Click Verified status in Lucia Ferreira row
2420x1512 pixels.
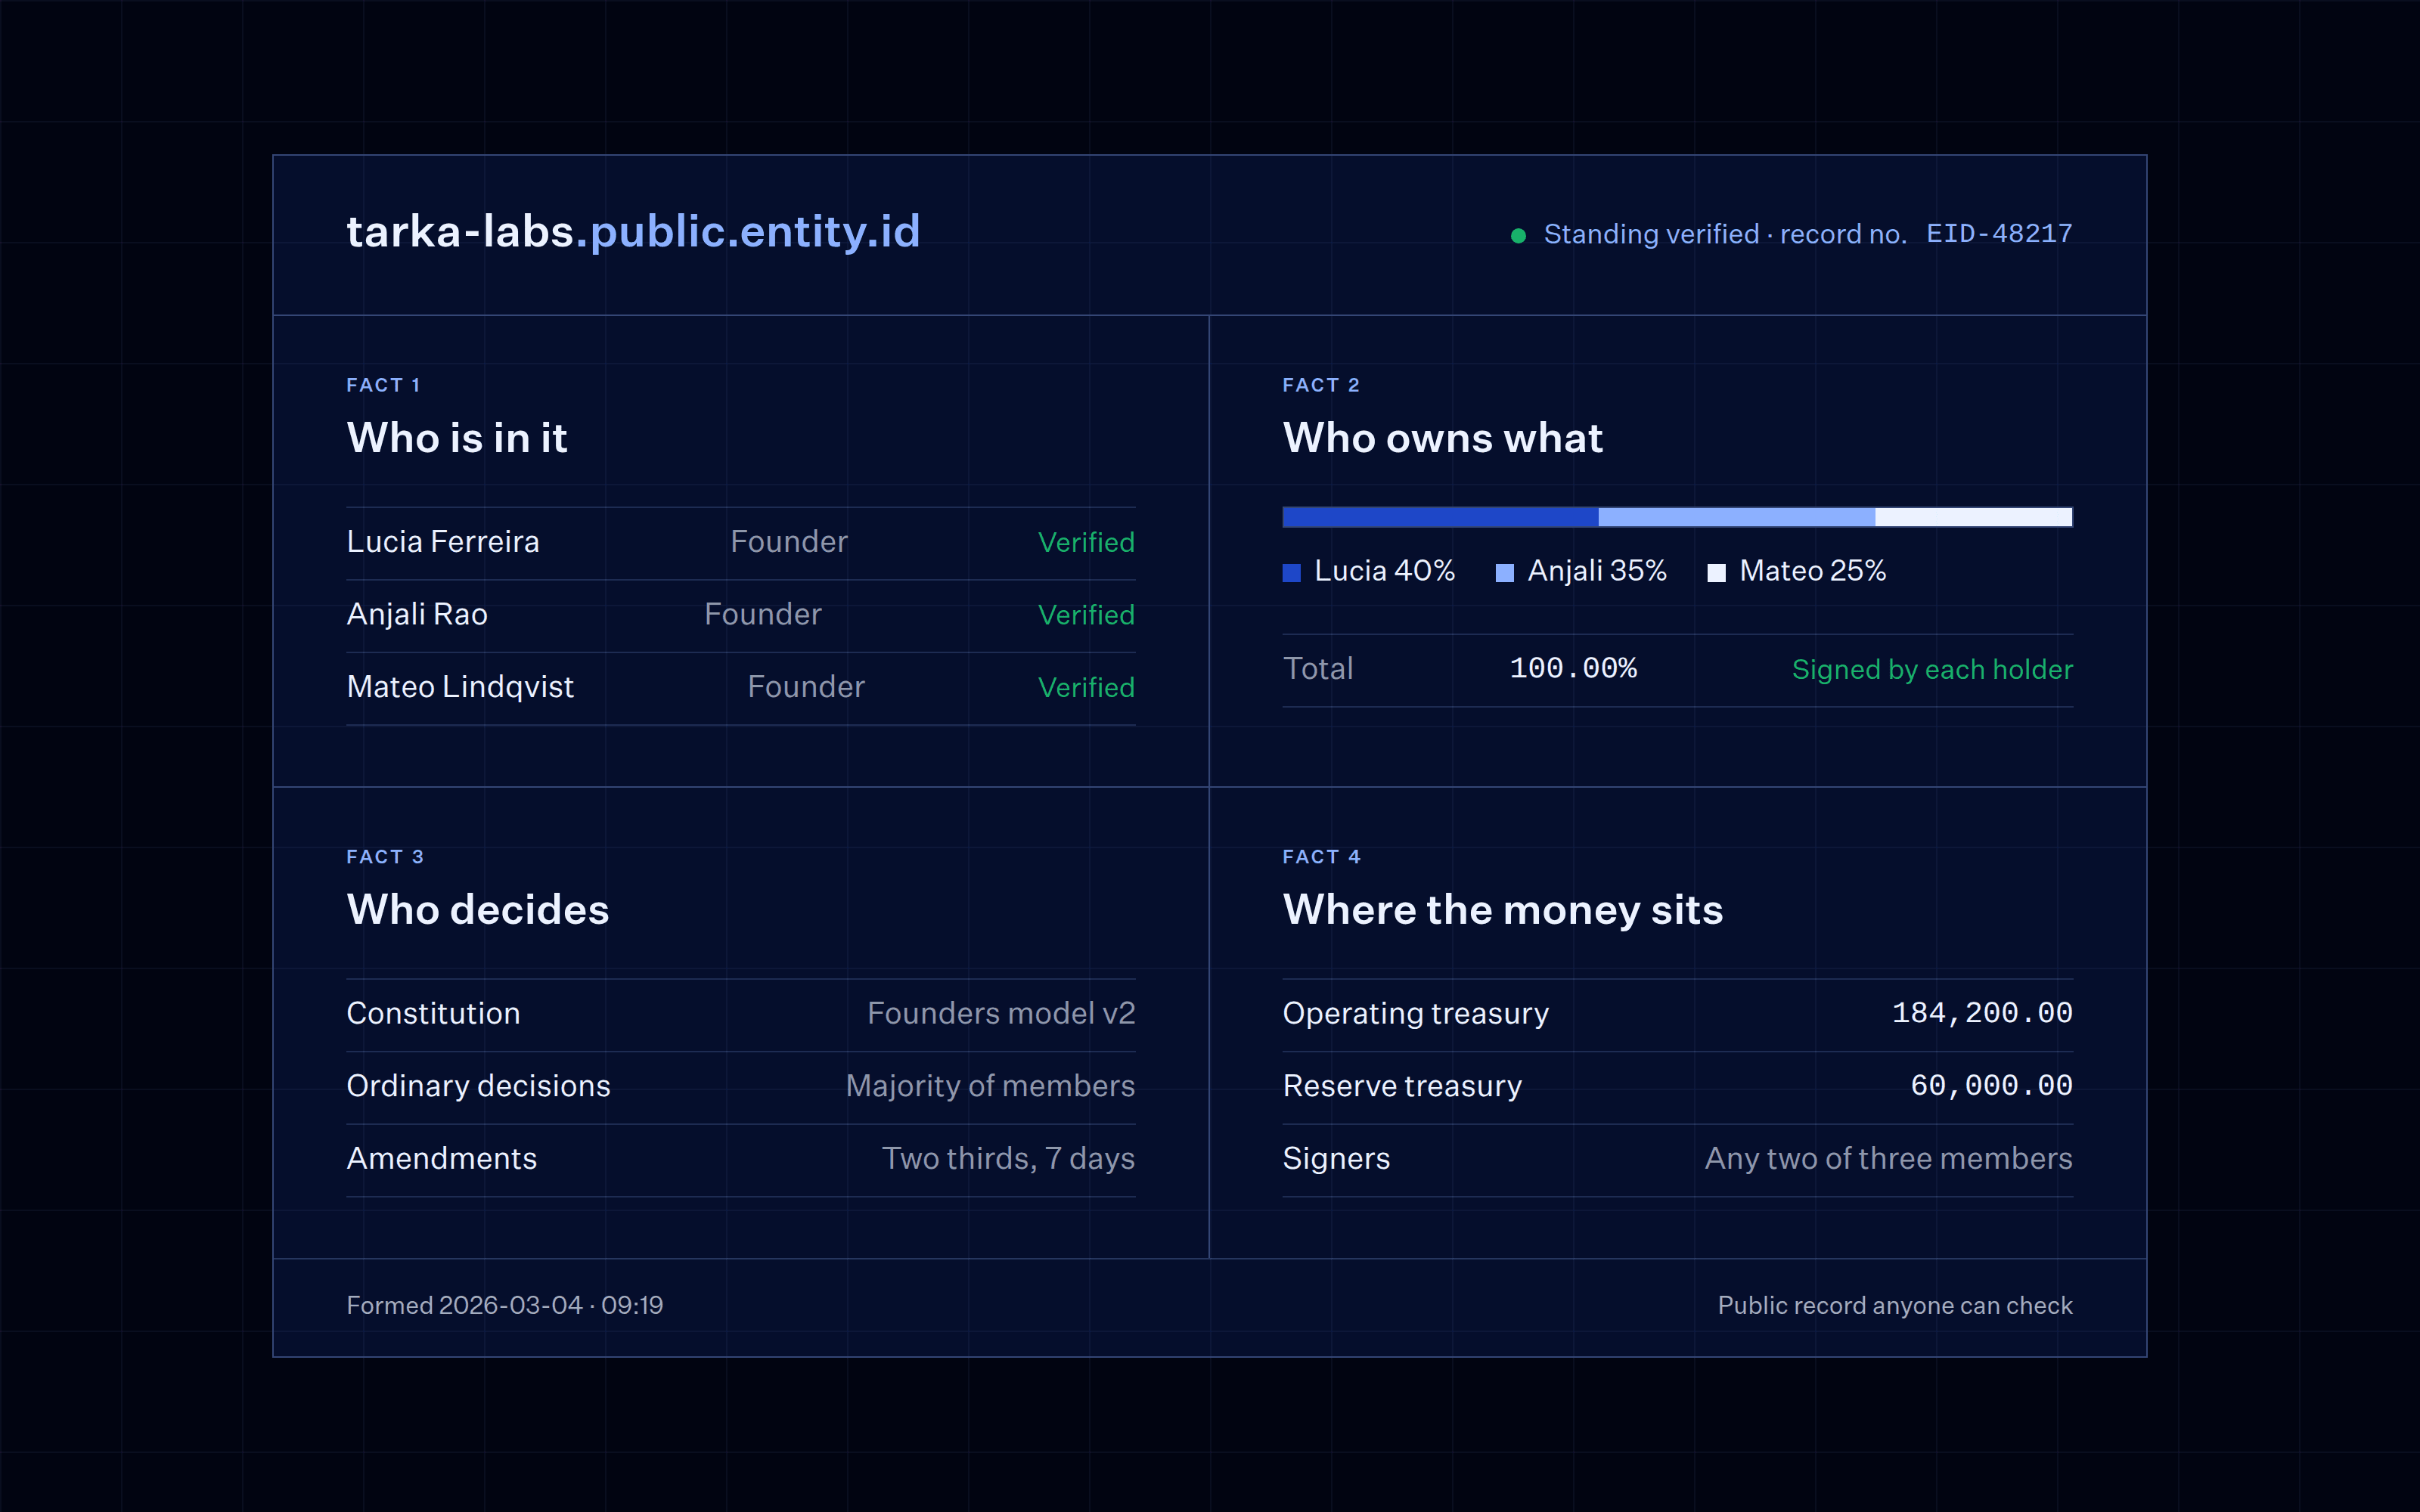click(1086, 542)
